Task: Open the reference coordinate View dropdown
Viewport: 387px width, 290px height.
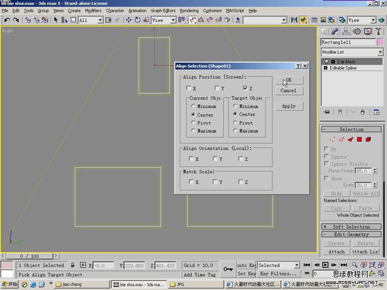Action: point(174,20)
